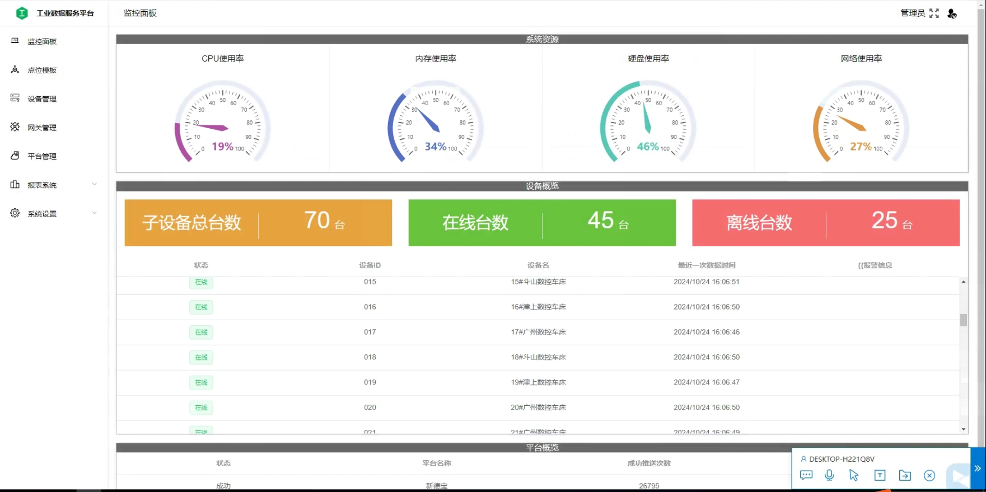Click the 设备ID column header
986x492 pixels.
(370, 265)
